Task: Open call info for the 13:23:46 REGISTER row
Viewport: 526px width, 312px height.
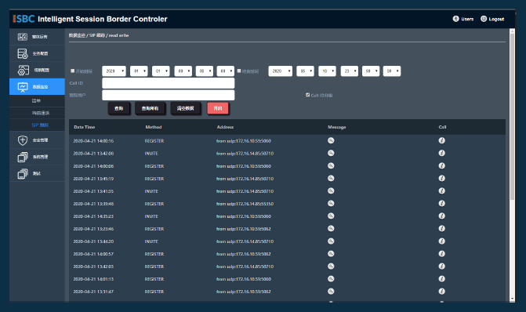Action: click(442, 228)
